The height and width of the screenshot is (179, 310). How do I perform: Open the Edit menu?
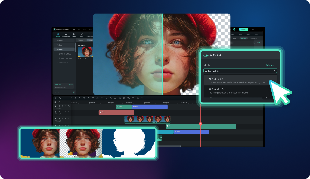click(x=79, y=30)
